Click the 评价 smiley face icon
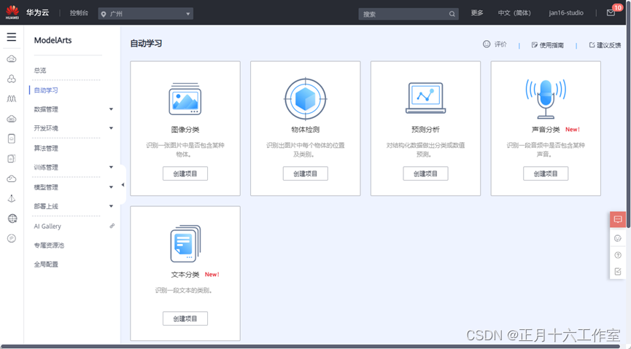Viewport: 631px width, 349px height. [x=487, y=44]
